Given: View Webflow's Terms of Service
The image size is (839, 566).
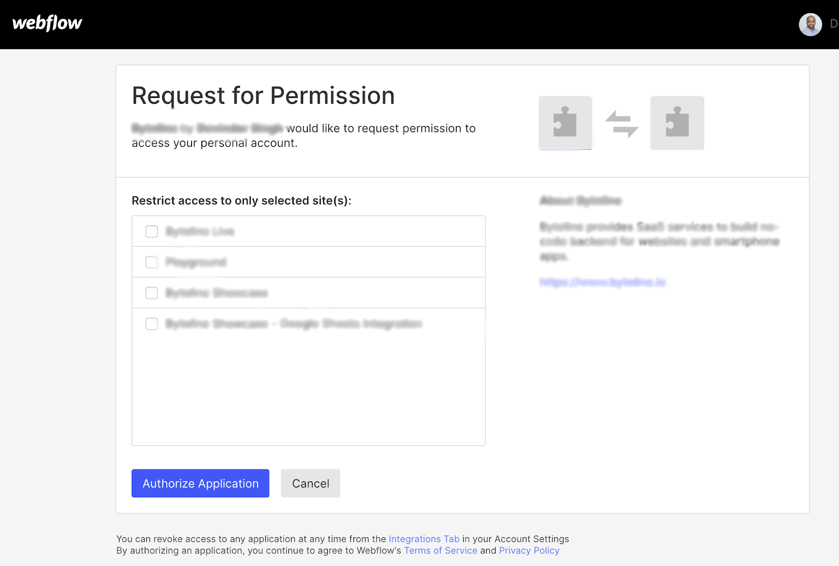Looking at the screenshot, I should (x=440, y=550).
